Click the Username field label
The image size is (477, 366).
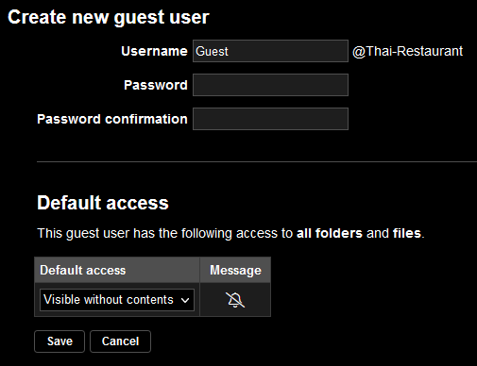[x=154, y=51]
